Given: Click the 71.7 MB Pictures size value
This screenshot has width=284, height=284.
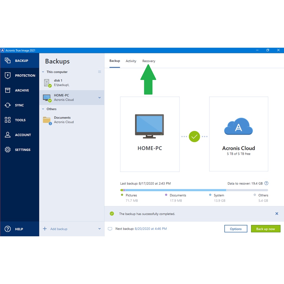Looking at the screenshot, I should click(x=132, y=201).
